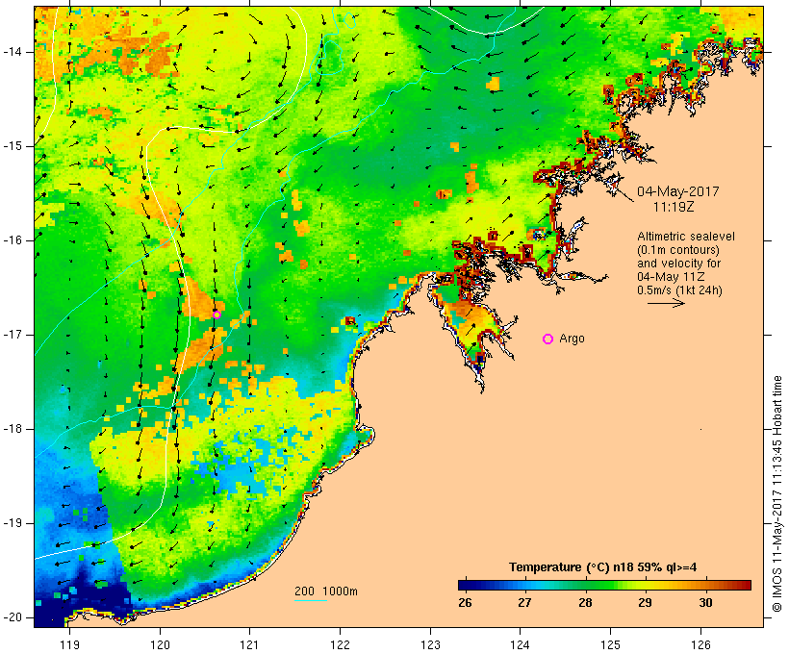The height and width of the screenshot is (654, 789).
Task: Click longitude axis label '122'
Action: pos(341,644)
